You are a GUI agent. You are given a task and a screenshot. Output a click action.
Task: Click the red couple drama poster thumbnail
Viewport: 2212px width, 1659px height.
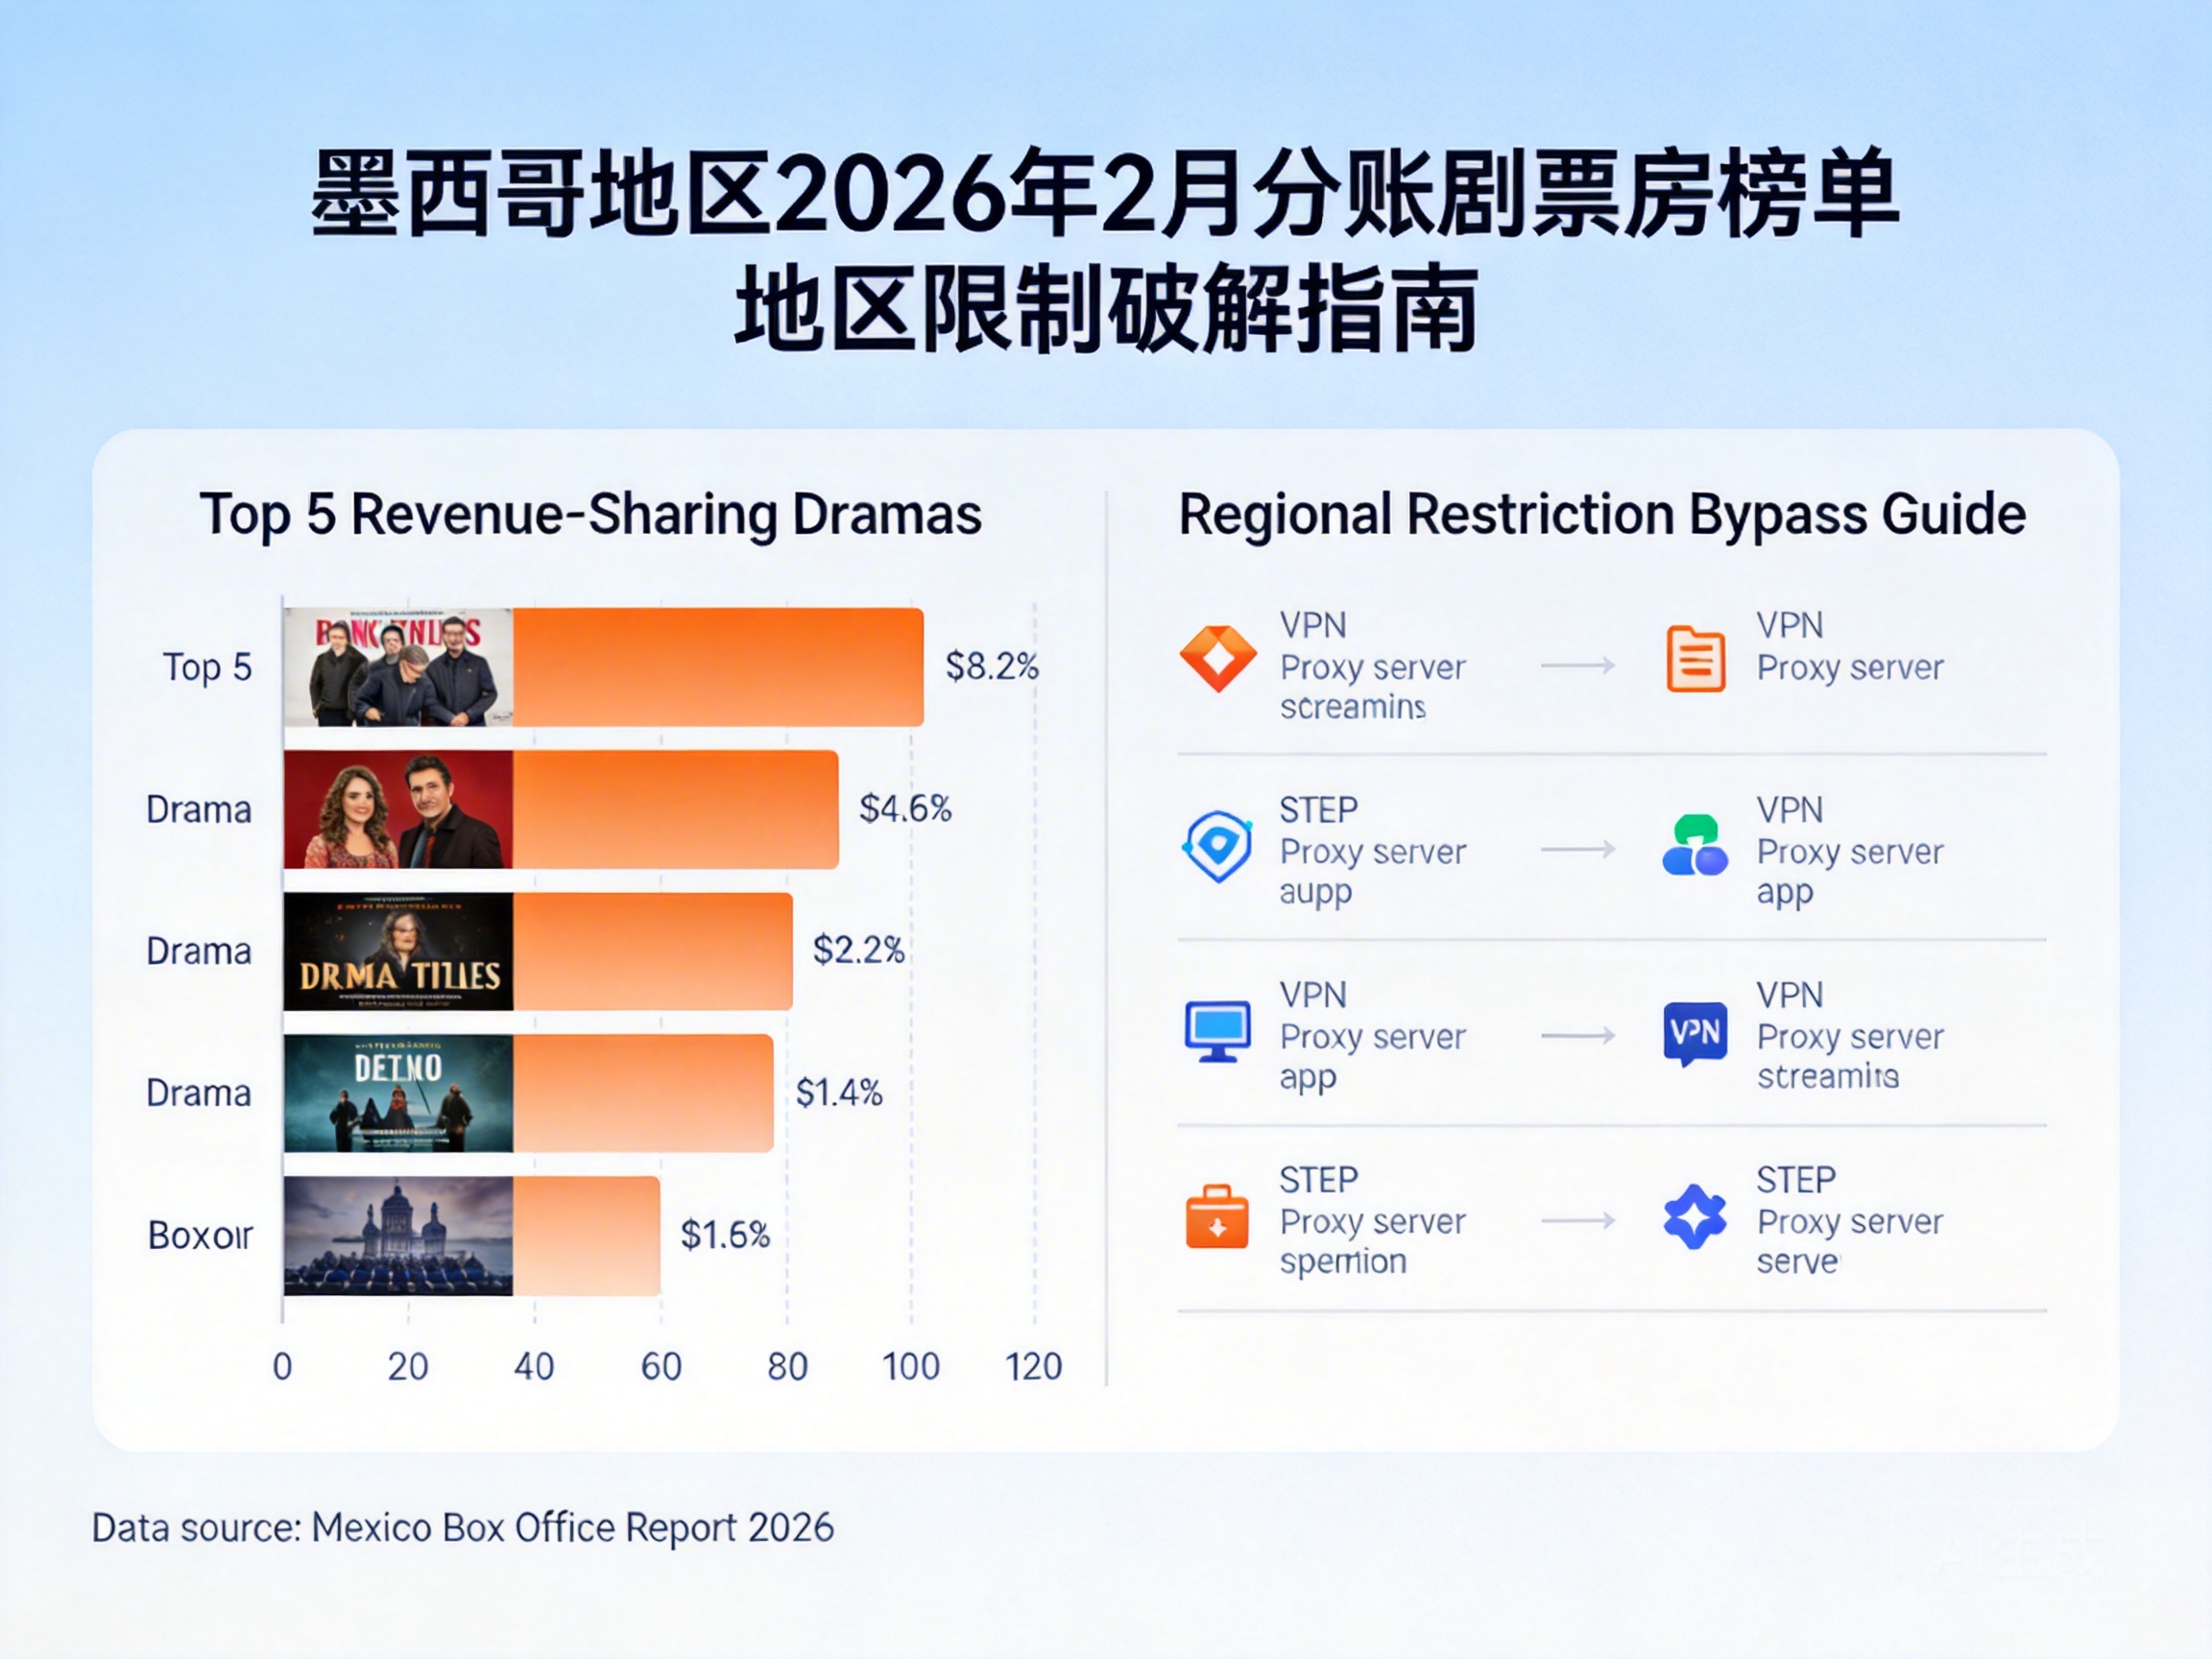pos(398,809)
